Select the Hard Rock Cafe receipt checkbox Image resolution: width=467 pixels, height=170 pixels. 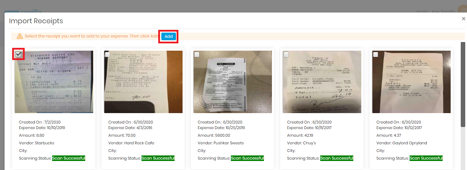(x=107, y=54)
